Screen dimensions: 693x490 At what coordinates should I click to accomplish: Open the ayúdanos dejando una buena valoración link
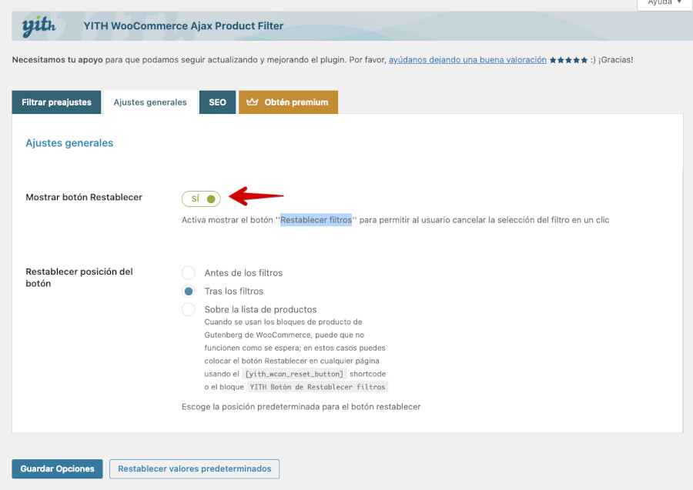pos(467,60)
